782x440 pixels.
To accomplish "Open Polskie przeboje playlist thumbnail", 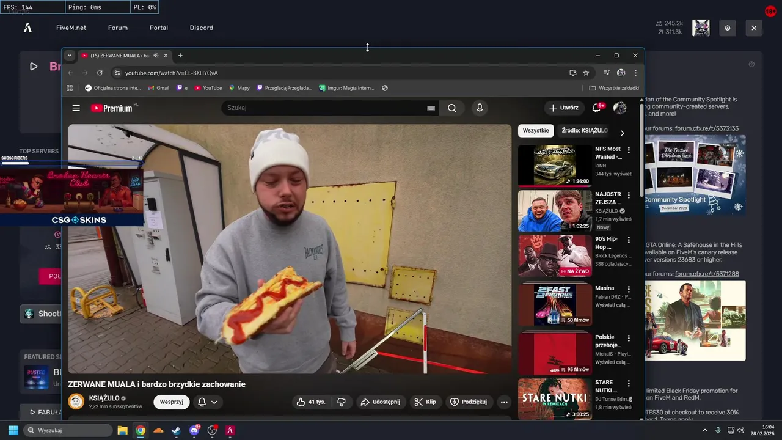I will (x=555, y=353).
